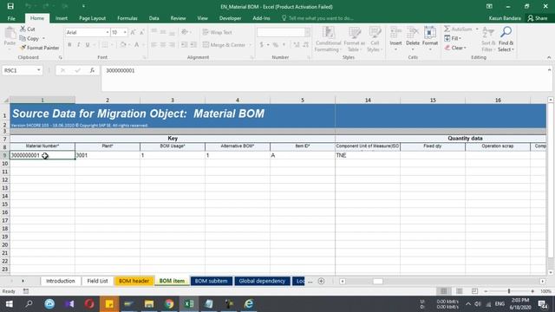The image size is (555, 312).
Task: Open Internet Explorer from the taskbar
Action: click(249, 304)
